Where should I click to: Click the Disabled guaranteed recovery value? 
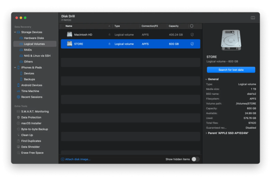click(x=251, y=128)
